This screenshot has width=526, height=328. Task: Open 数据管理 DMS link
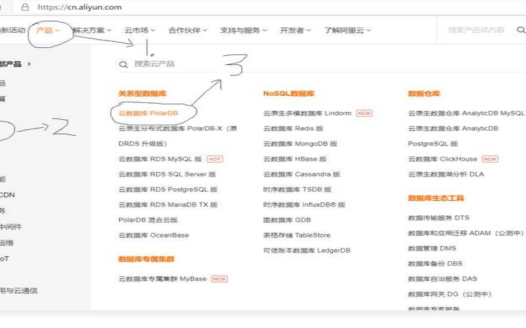(432, 249)
